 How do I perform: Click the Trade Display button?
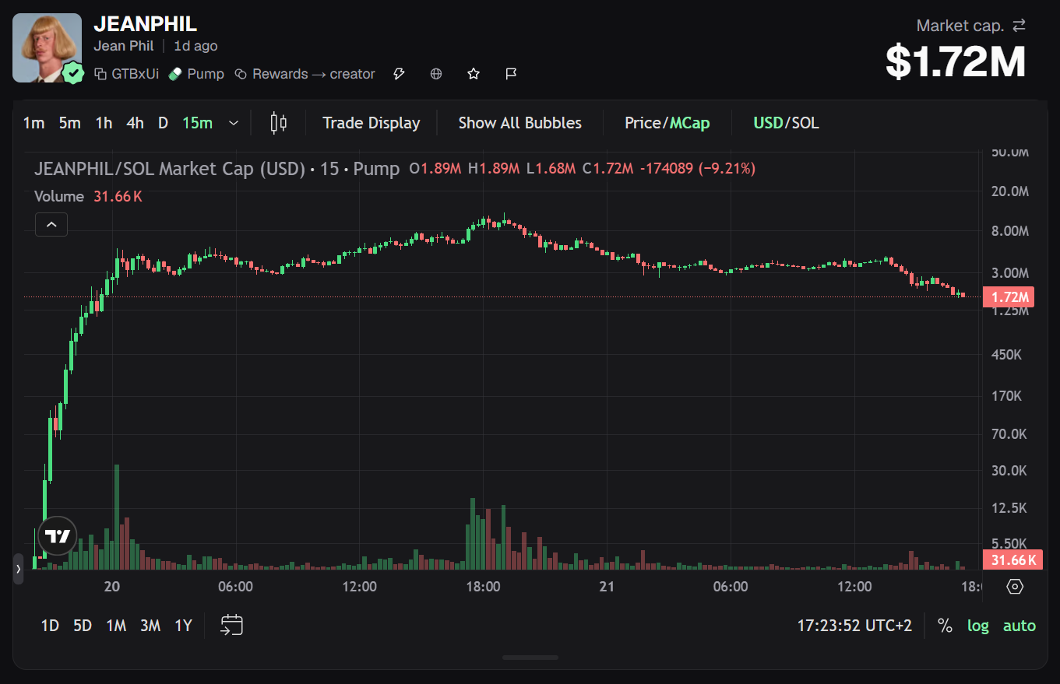coord(372,123)
